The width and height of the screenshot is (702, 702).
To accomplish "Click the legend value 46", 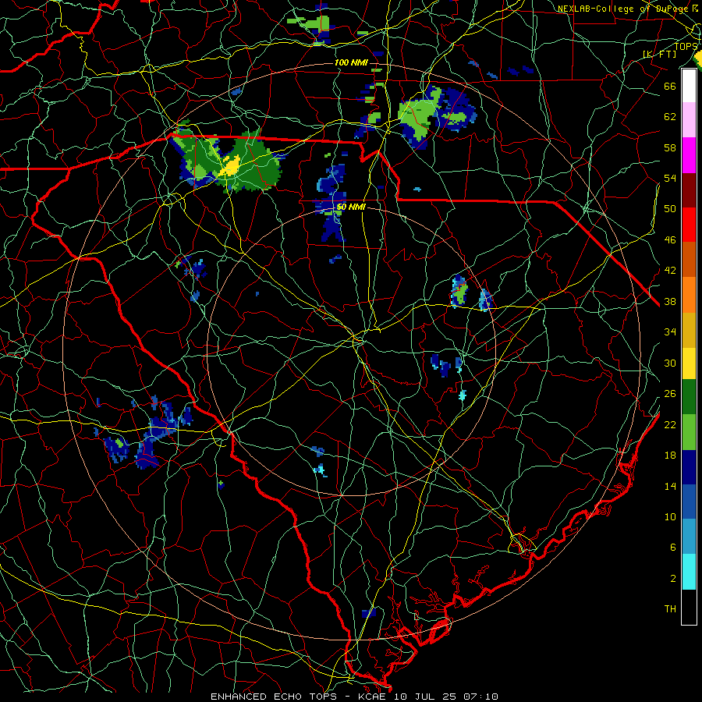I will (670, 240).
